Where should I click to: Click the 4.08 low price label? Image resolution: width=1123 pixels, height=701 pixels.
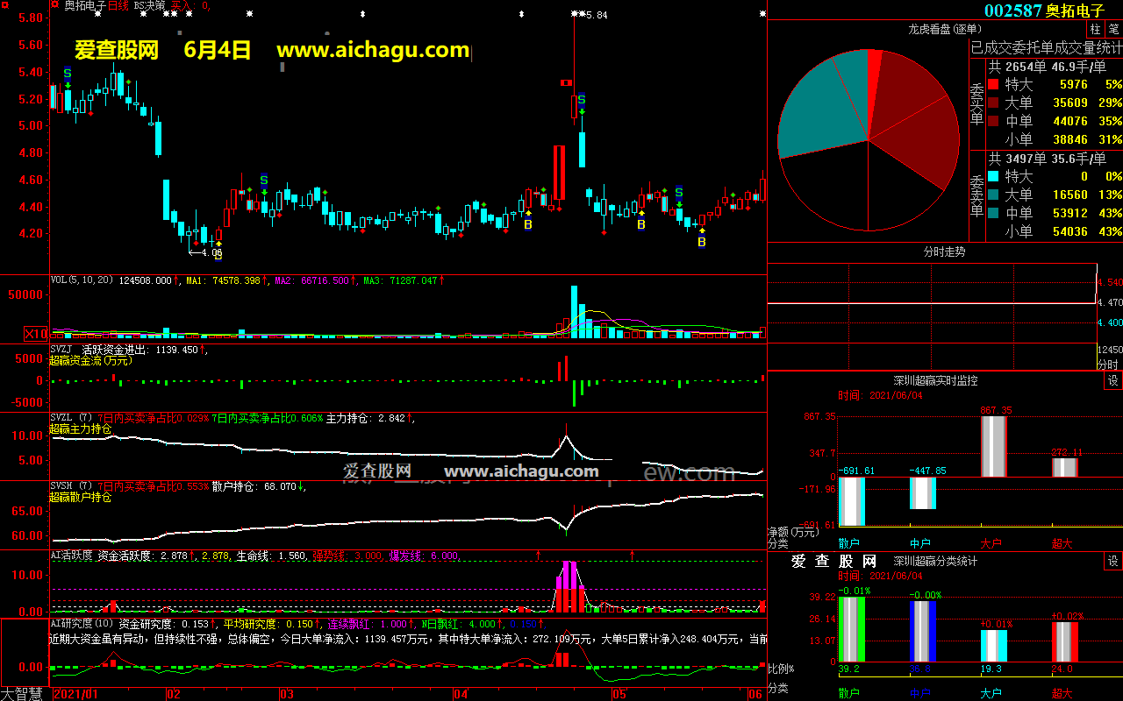(211, 252)
